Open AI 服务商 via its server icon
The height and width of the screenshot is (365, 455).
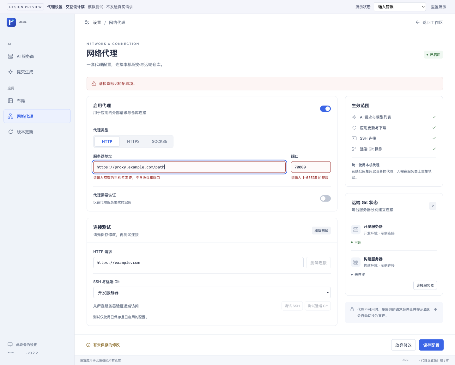click(x=10, y=56)
